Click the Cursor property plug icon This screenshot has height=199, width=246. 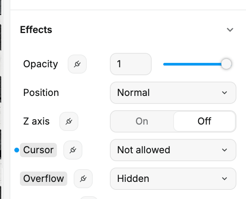[73, 150]
